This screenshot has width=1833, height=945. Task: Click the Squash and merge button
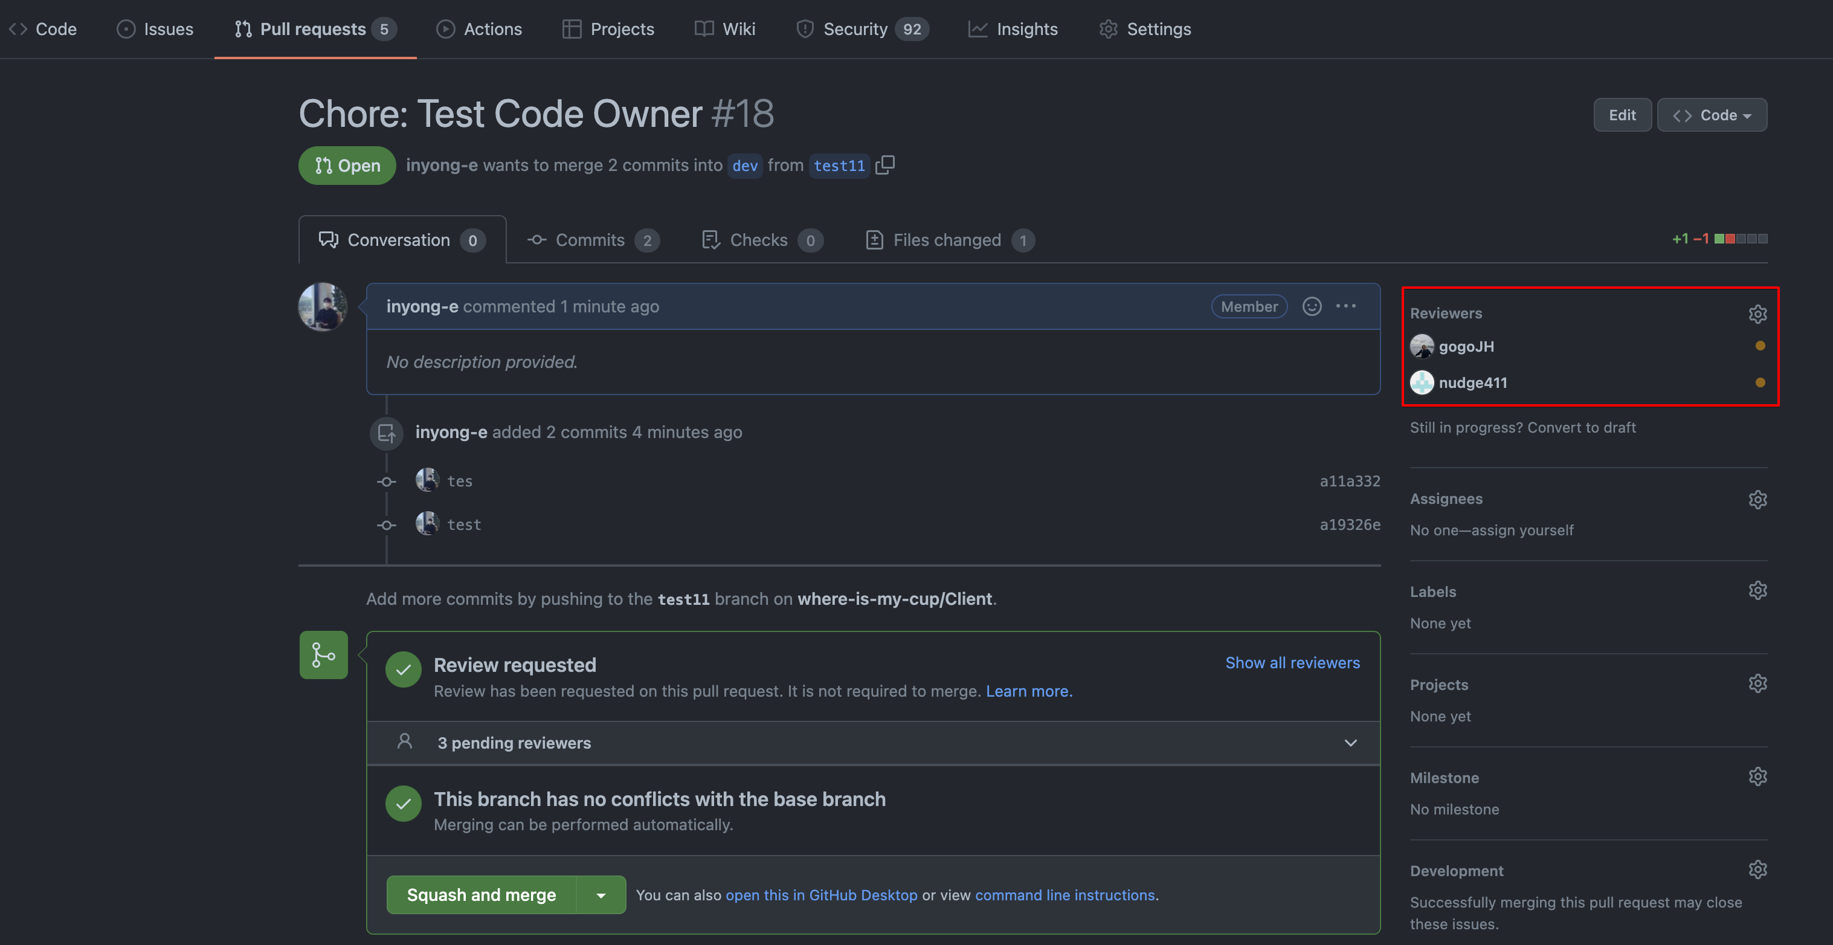(481, 895)
